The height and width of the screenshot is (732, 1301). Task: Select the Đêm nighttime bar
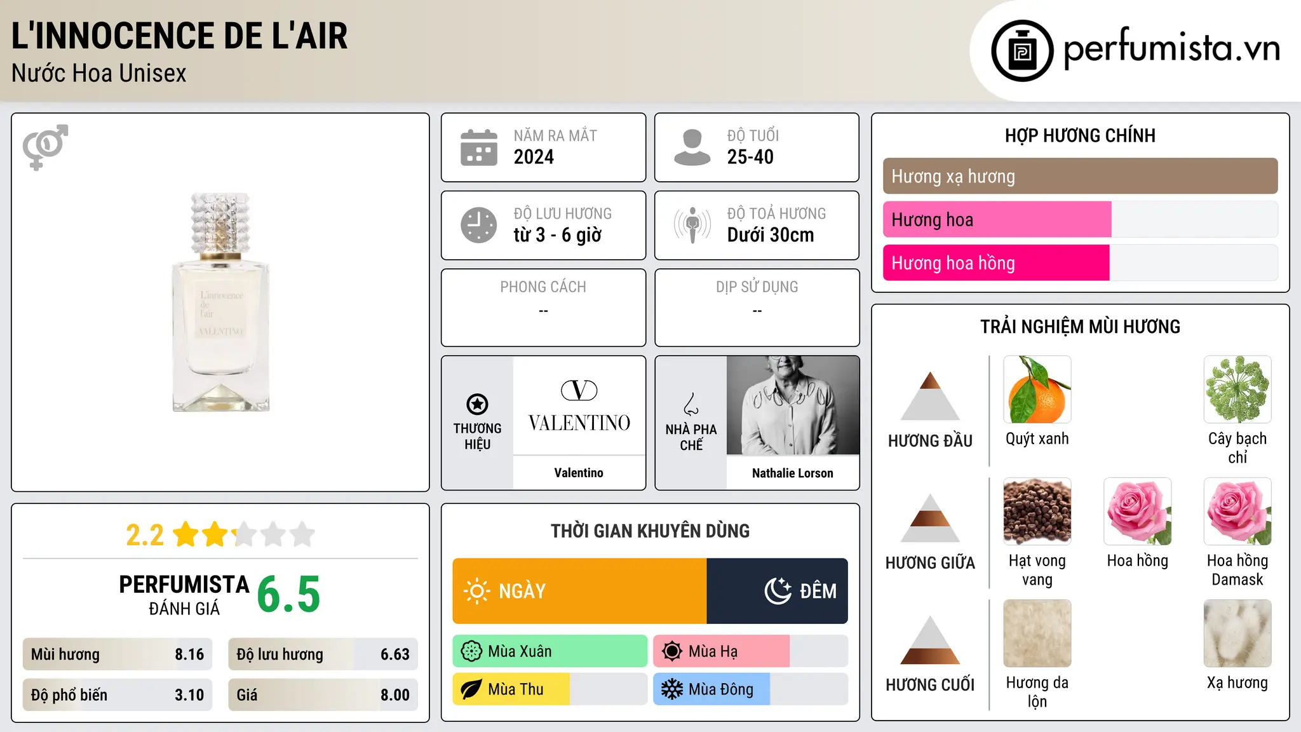(777, 591)
